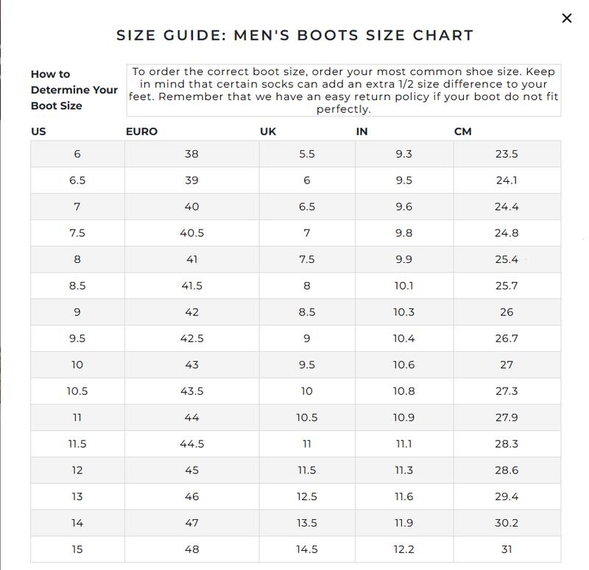Click EURO size 45 cell

pos(193,468)
